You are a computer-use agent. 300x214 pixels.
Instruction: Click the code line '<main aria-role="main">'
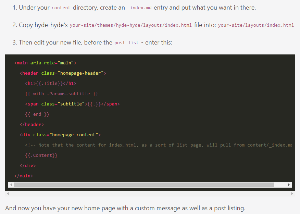[45, 63]
